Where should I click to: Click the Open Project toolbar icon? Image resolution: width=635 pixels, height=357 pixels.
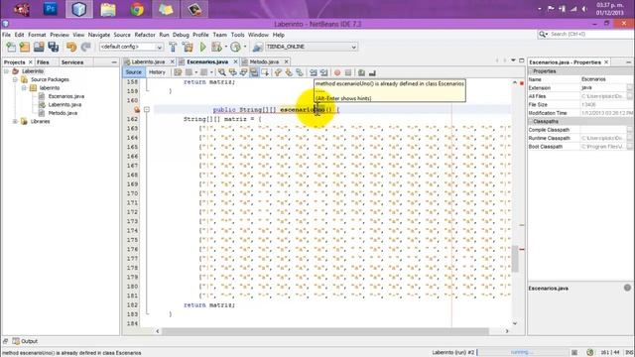[39, 47]
